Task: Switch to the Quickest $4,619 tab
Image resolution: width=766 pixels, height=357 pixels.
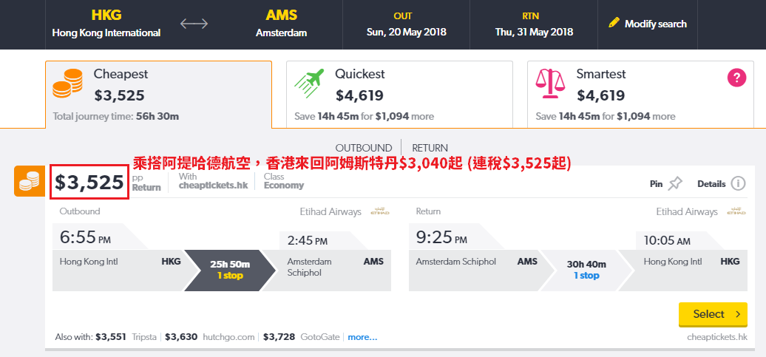Action: click(399, 95)
